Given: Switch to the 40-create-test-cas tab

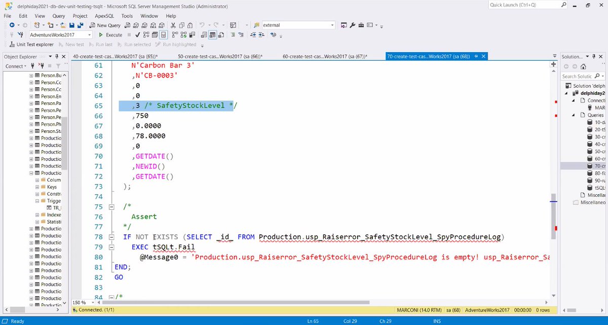Looking at the screenshot, I should click(115, 56).
